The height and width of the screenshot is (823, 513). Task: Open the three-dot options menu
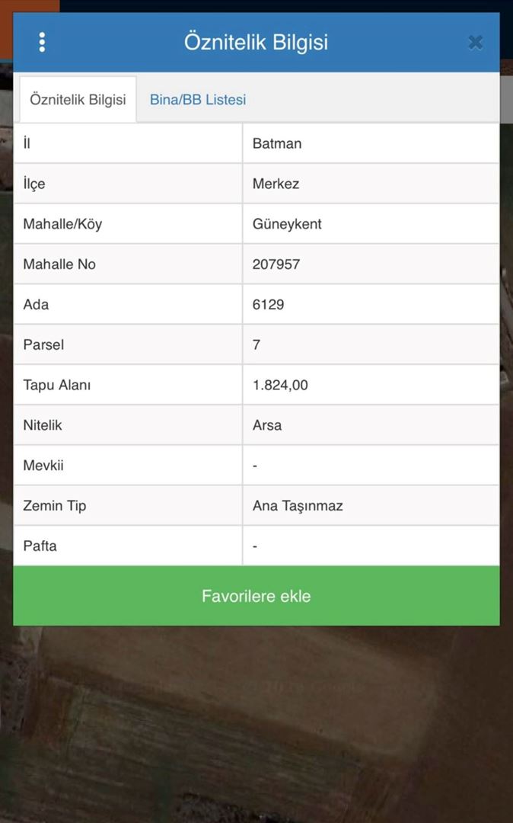click(x=42, y=42)
